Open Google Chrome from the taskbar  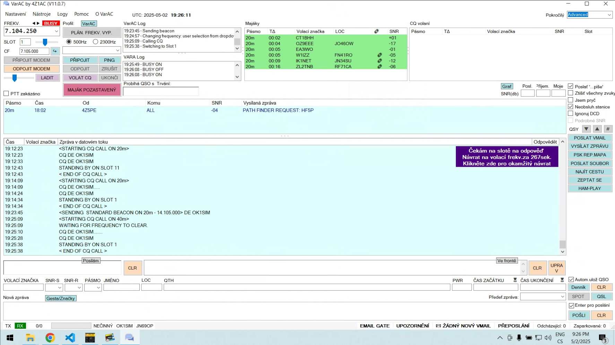[x=50, y=338]
